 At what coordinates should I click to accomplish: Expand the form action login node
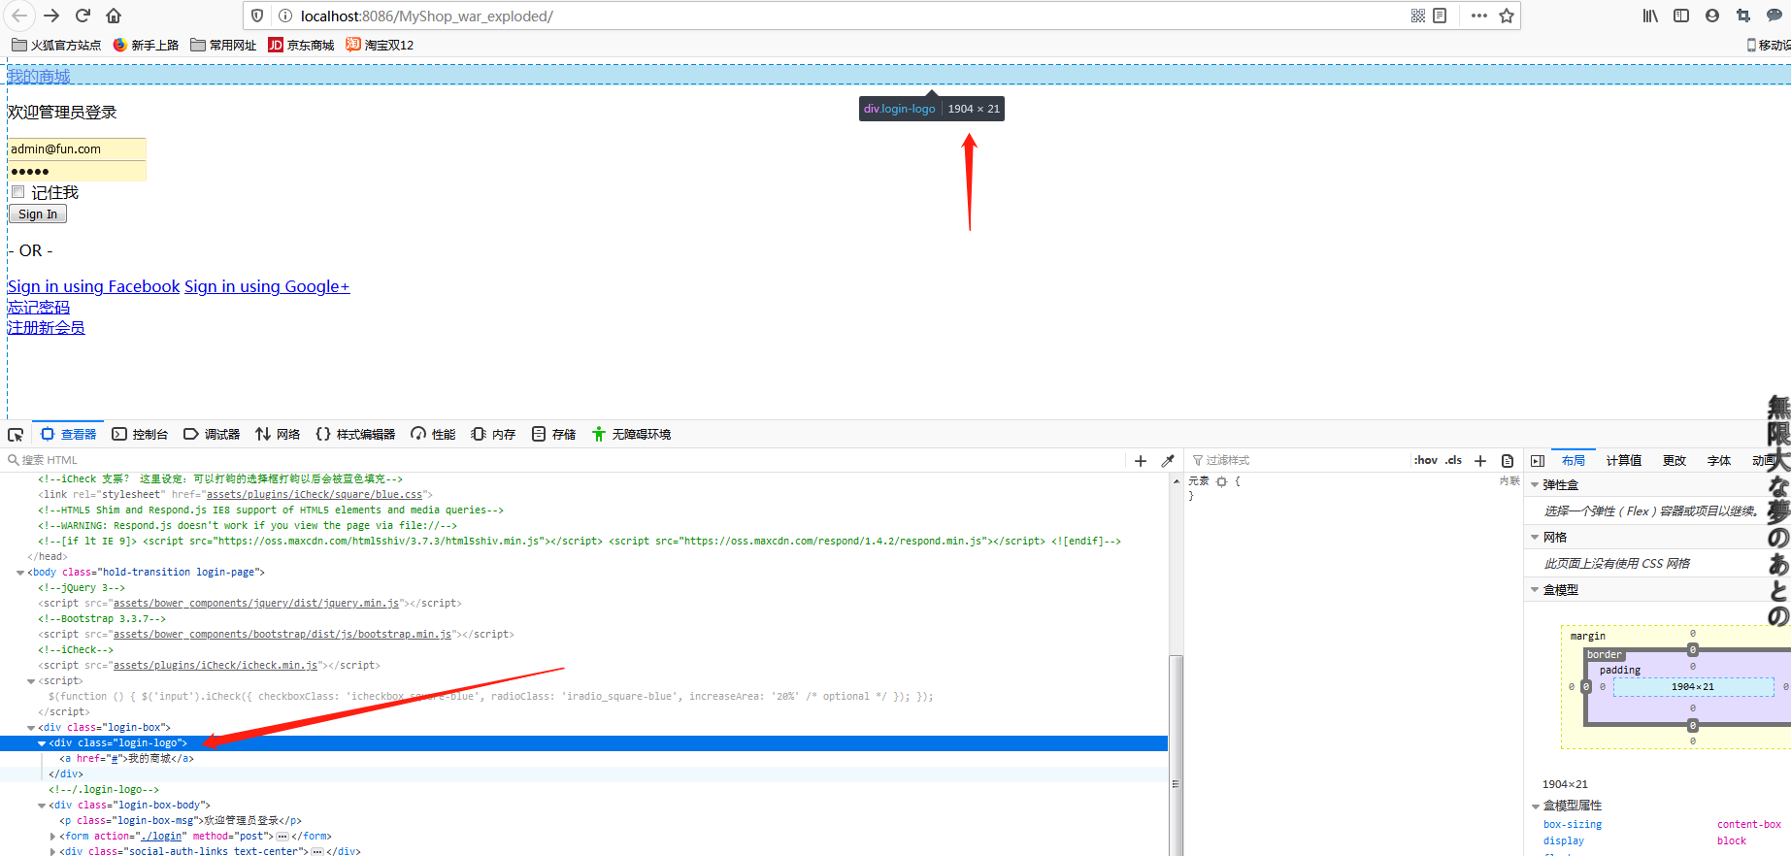[52, 837]
